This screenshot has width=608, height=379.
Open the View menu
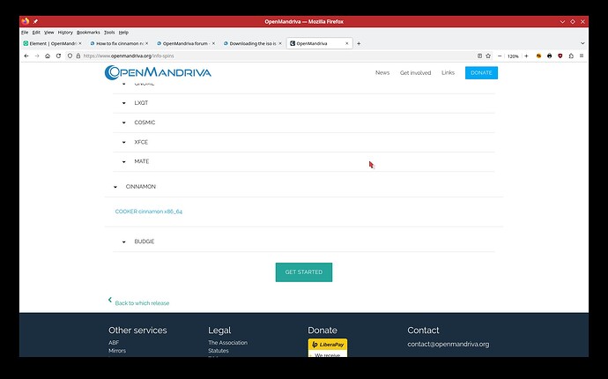(48, 33)
